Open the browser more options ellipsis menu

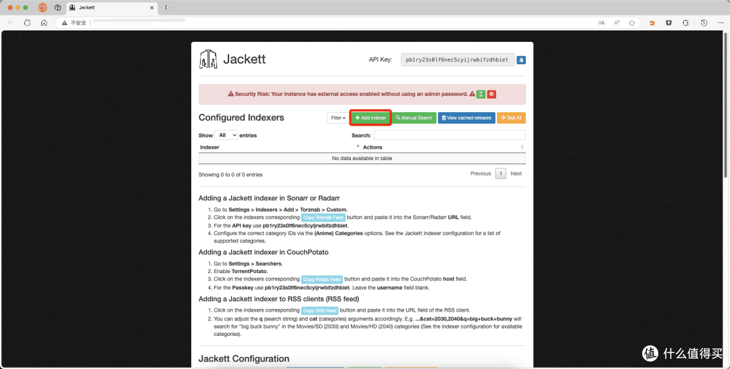721,23
